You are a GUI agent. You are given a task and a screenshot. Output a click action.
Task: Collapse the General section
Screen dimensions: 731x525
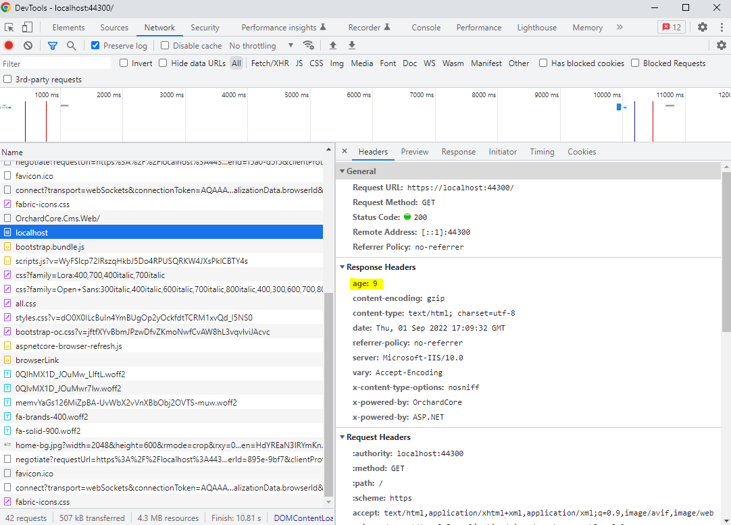[x=342, y=171]
